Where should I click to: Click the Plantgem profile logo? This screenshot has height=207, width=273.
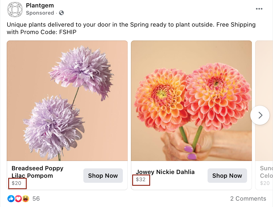[15, 10]
